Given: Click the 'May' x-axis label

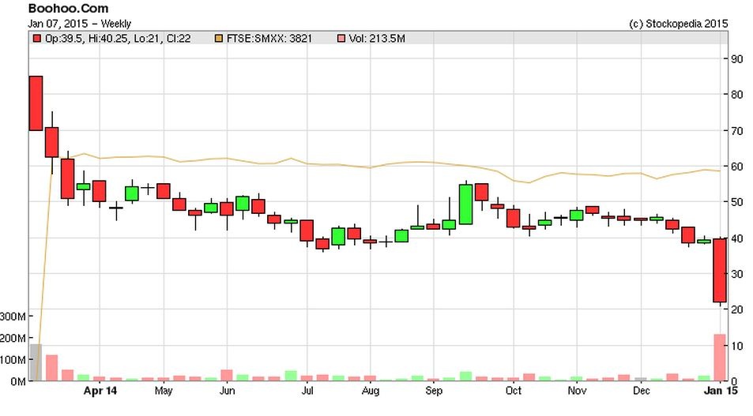Looking at the screenshot, I should [164, 391].
